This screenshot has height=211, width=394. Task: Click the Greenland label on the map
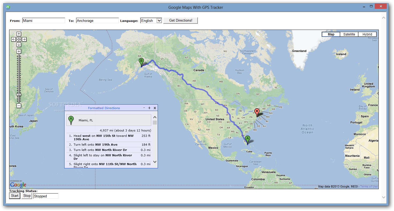[299, 51]
